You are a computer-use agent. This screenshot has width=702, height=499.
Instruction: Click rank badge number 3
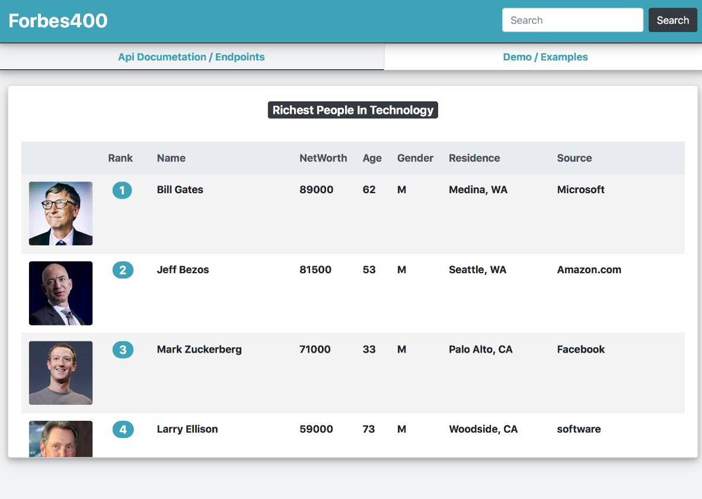[123, 350]
